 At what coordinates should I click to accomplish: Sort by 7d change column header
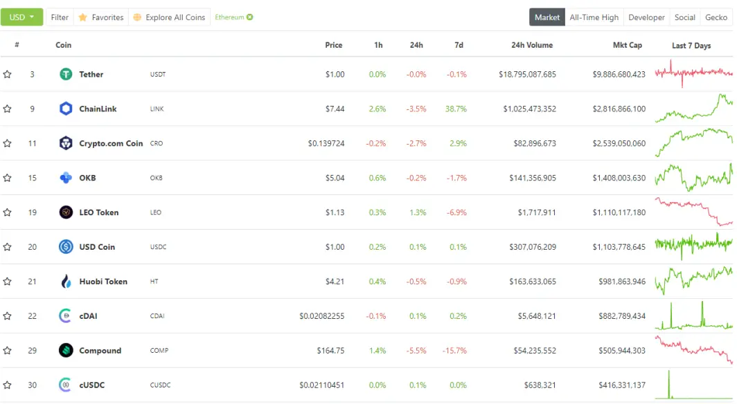tap(459, 45)
